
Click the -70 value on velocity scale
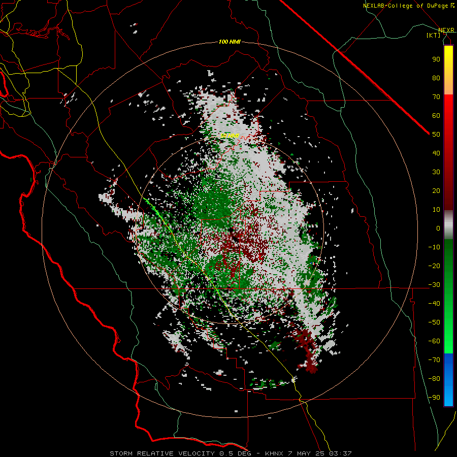[434, 360]
